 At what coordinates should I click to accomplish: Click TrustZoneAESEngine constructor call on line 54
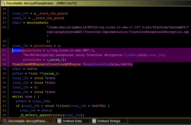(29, 64)
